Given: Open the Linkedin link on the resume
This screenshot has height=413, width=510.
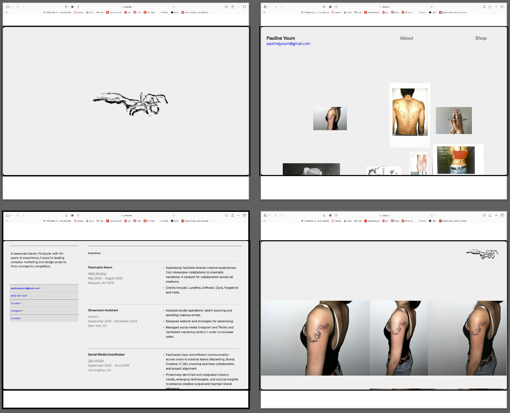Looking at the screenshot, I should (16, 318).
